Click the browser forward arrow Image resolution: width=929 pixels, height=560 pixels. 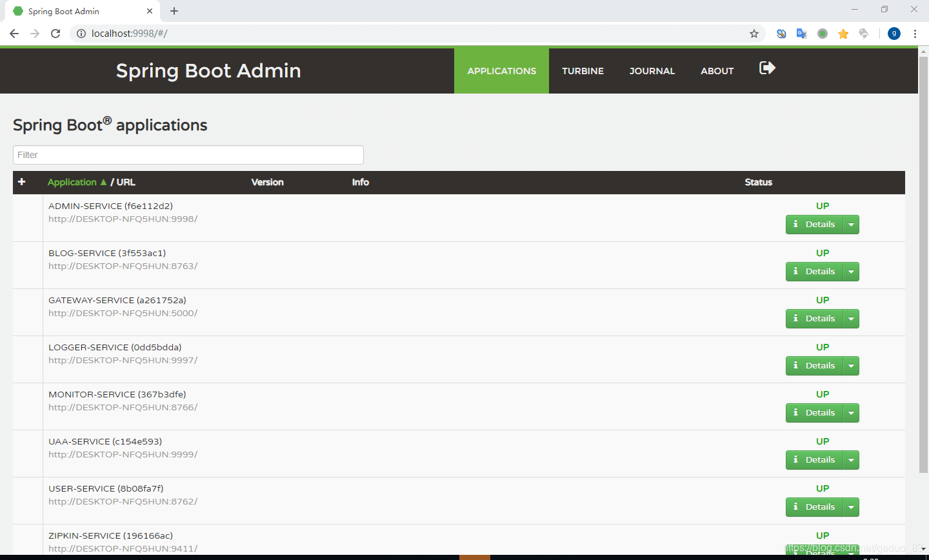[x=35, y=34]
